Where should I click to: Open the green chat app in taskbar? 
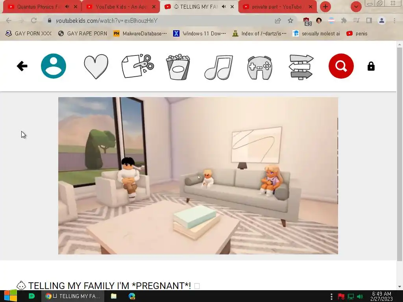(31, 296)
